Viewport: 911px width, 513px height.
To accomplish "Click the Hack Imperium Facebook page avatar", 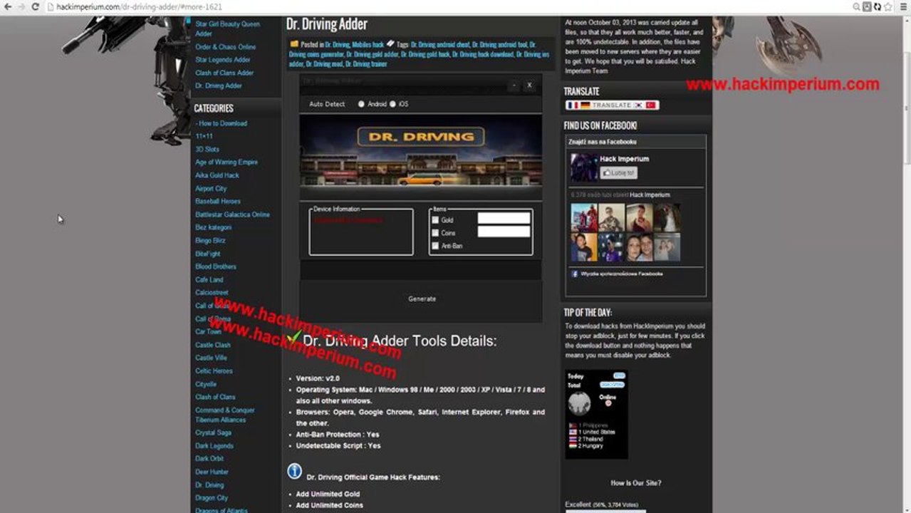I will [584, 167].
